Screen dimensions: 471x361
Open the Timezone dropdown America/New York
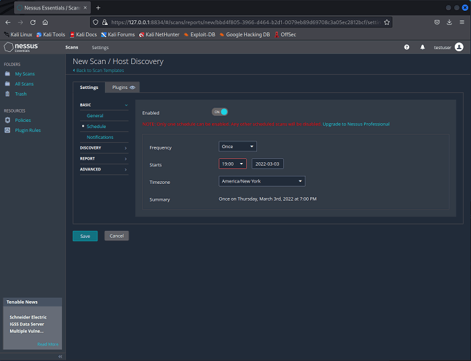[262, 181]
